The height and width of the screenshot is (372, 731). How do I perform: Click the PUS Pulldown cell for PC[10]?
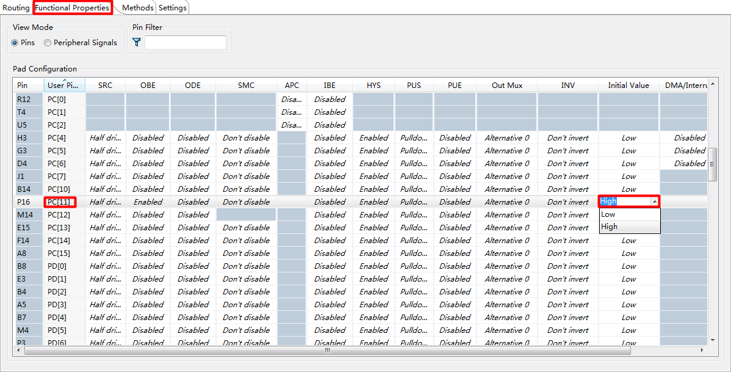click(414, 189)
